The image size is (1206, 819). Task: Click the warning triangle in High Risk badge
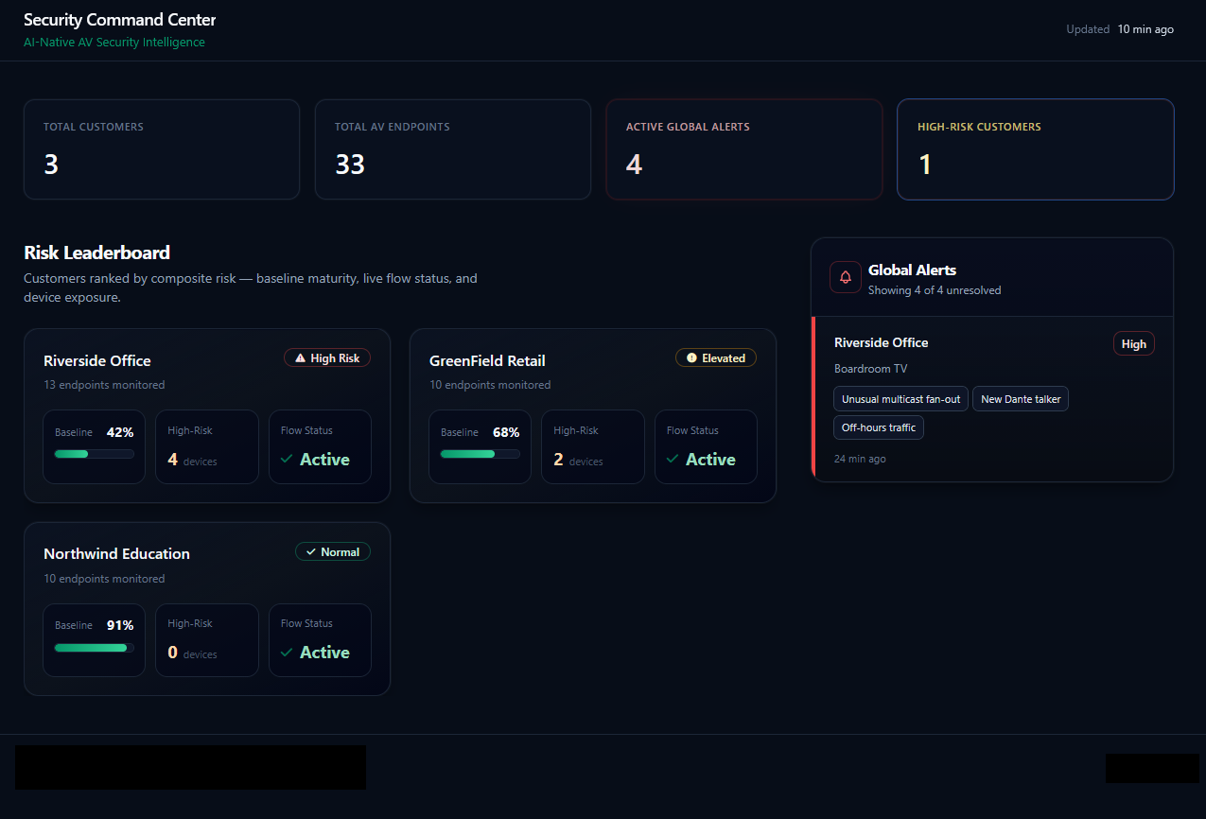(301, 358)
